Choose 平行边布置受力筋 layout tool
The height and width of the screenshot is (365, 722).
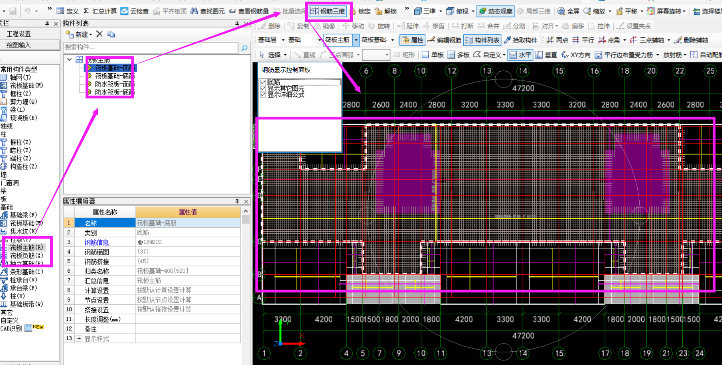coord(624,55)
